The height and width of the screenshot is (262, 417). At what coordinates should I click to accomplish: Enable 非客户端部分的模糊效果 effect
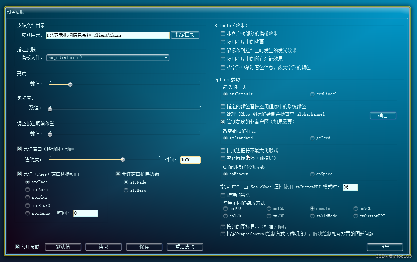point(223,33)
